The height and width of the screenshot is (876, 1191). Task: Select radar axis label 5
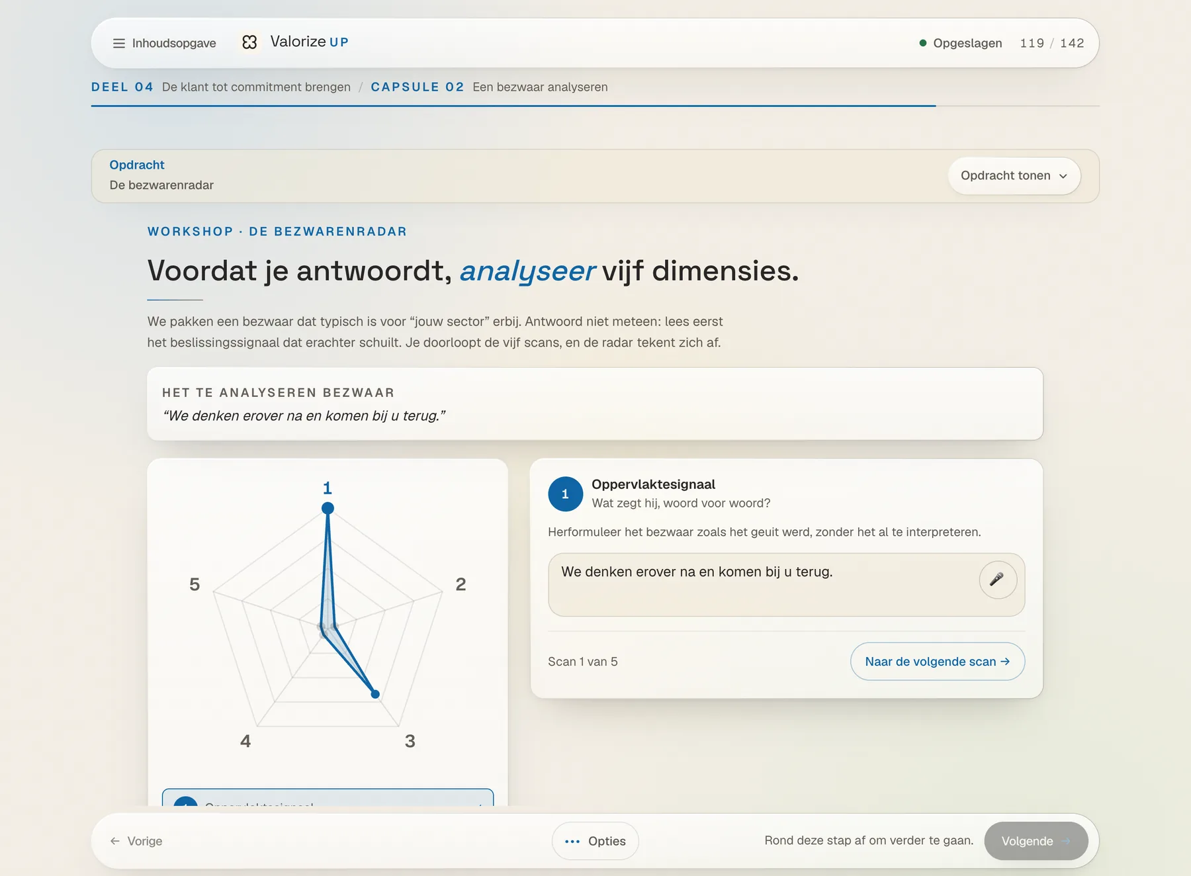coord(195,584)
